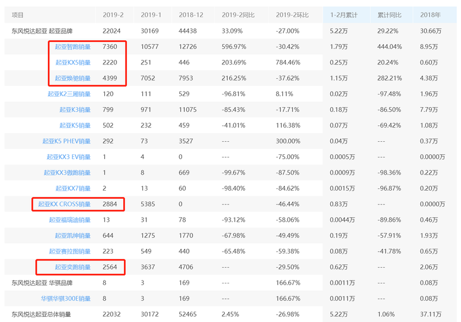Open the 华骐华骐300E销量 link
461x322 pixels.
65,298
